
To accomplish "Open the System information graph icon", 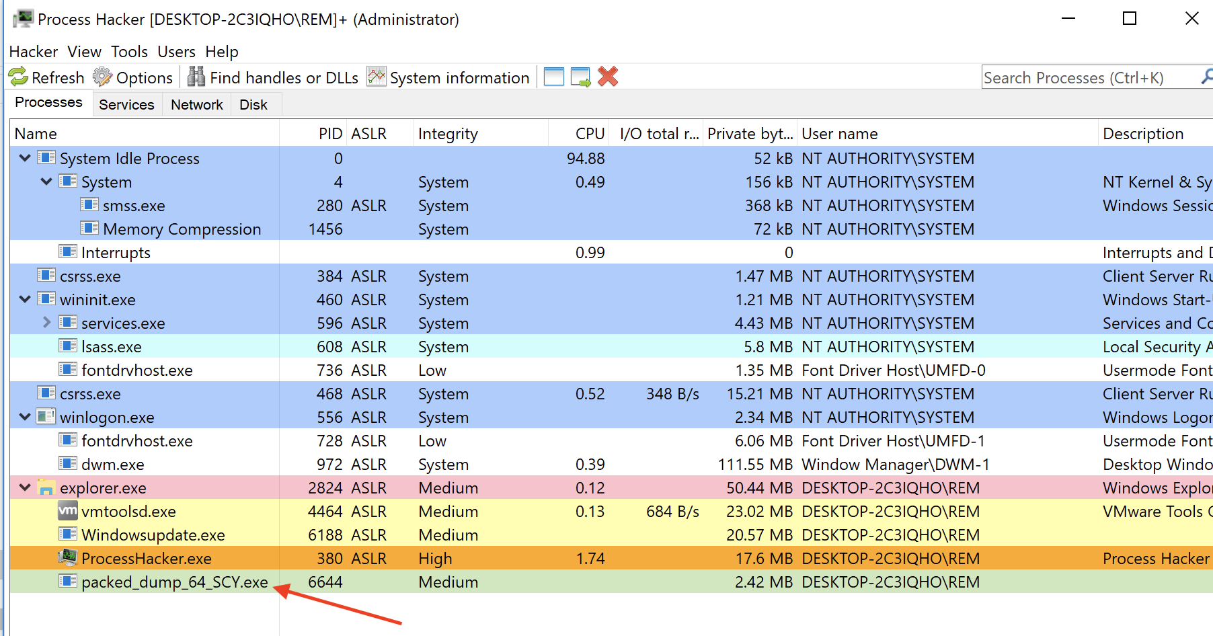I will (x=377, y=77).
